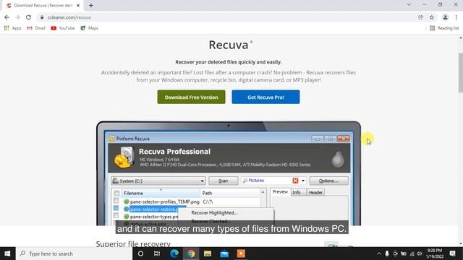Click the volume speaker tray icon
This screenshot has width=463, height=260.
[420, 253]
